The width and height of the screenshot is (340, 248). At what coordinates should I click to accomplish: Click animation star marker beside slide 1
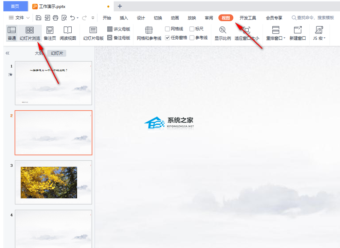click(11, 75)
